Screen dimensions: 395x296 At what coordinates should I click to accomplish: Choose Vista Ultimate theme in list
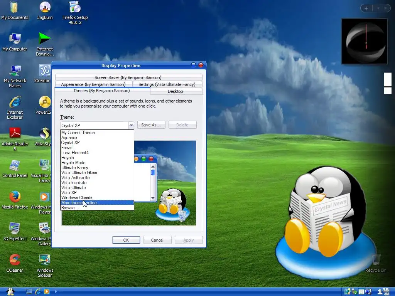[97, 188]
